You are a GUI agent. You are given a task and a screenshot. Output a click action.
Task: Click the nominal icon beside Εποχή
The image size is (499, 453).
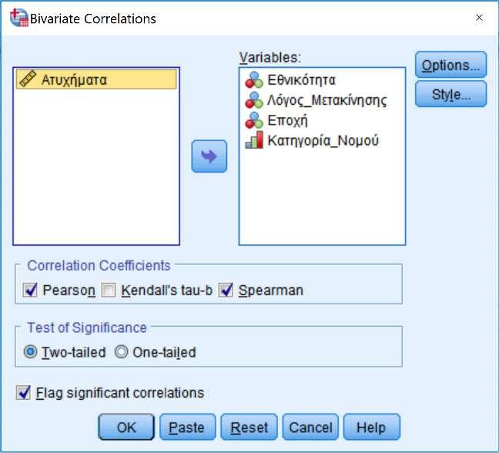[x=254, y=120]
